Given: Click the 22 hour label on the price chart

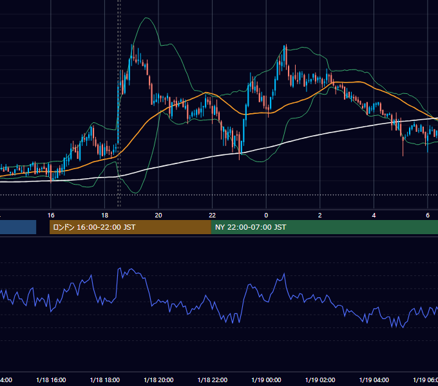Looking at the screenshot, I should pyautogui.click(x=213, y=216).
